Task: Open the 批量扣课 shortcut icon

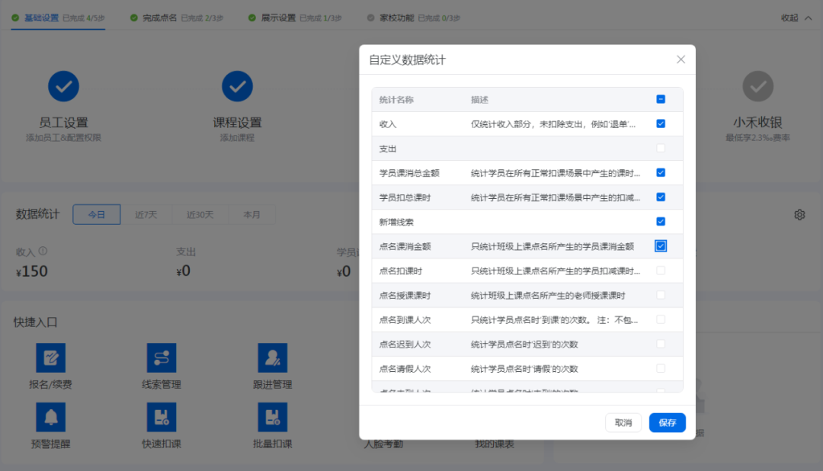Action: pyautogui.click(x=272, y=417)
